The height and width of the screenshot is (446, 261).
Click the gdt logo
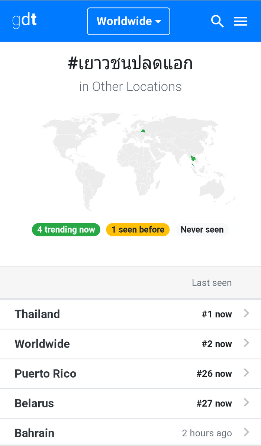[x=25, y=21]
